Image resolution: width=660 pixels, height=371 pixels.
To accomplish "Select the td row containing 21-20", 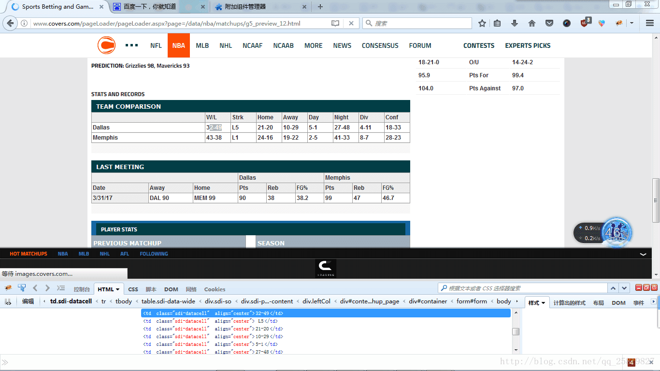I will pos(326,328).
